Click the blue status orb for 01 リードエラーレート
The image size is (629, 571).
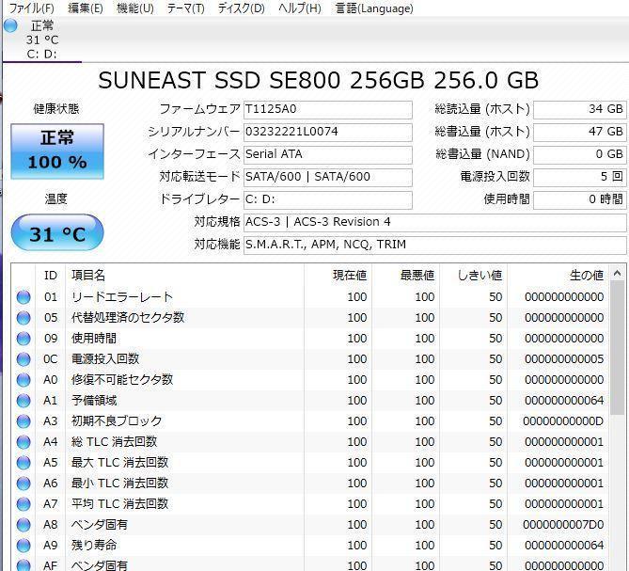click(24, 297)
